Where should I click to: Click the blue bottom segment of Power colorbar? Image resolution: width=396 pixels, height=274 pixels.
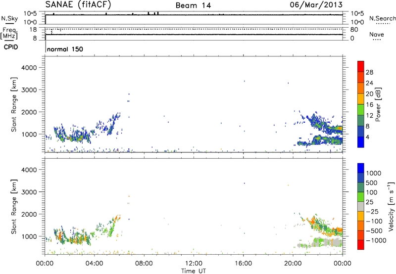click(x=361, y=142)
